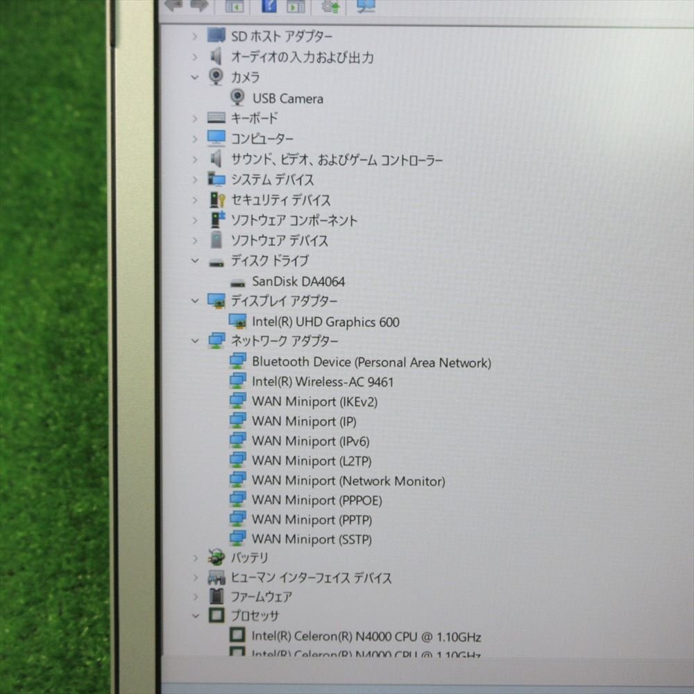Click the バッテリ battery icon
694x694 pixels.
coord(216,557)
